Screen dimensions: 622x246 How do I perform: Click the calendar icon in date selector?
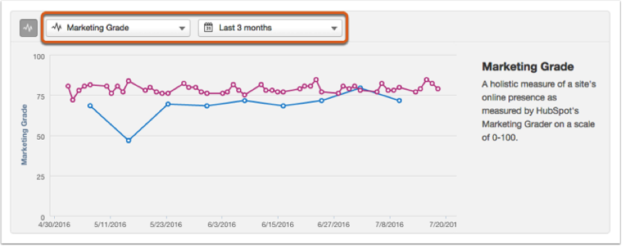(x=208, y=28)
